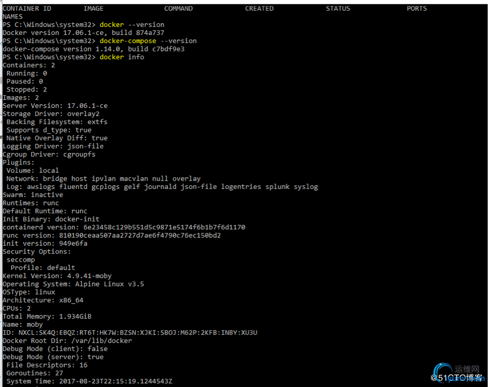Click 'Docker version 17.06.1-ce, build 874a737' output
This screenshot has height=387, width=488.
pyautogui.click(x=83, y=33)
